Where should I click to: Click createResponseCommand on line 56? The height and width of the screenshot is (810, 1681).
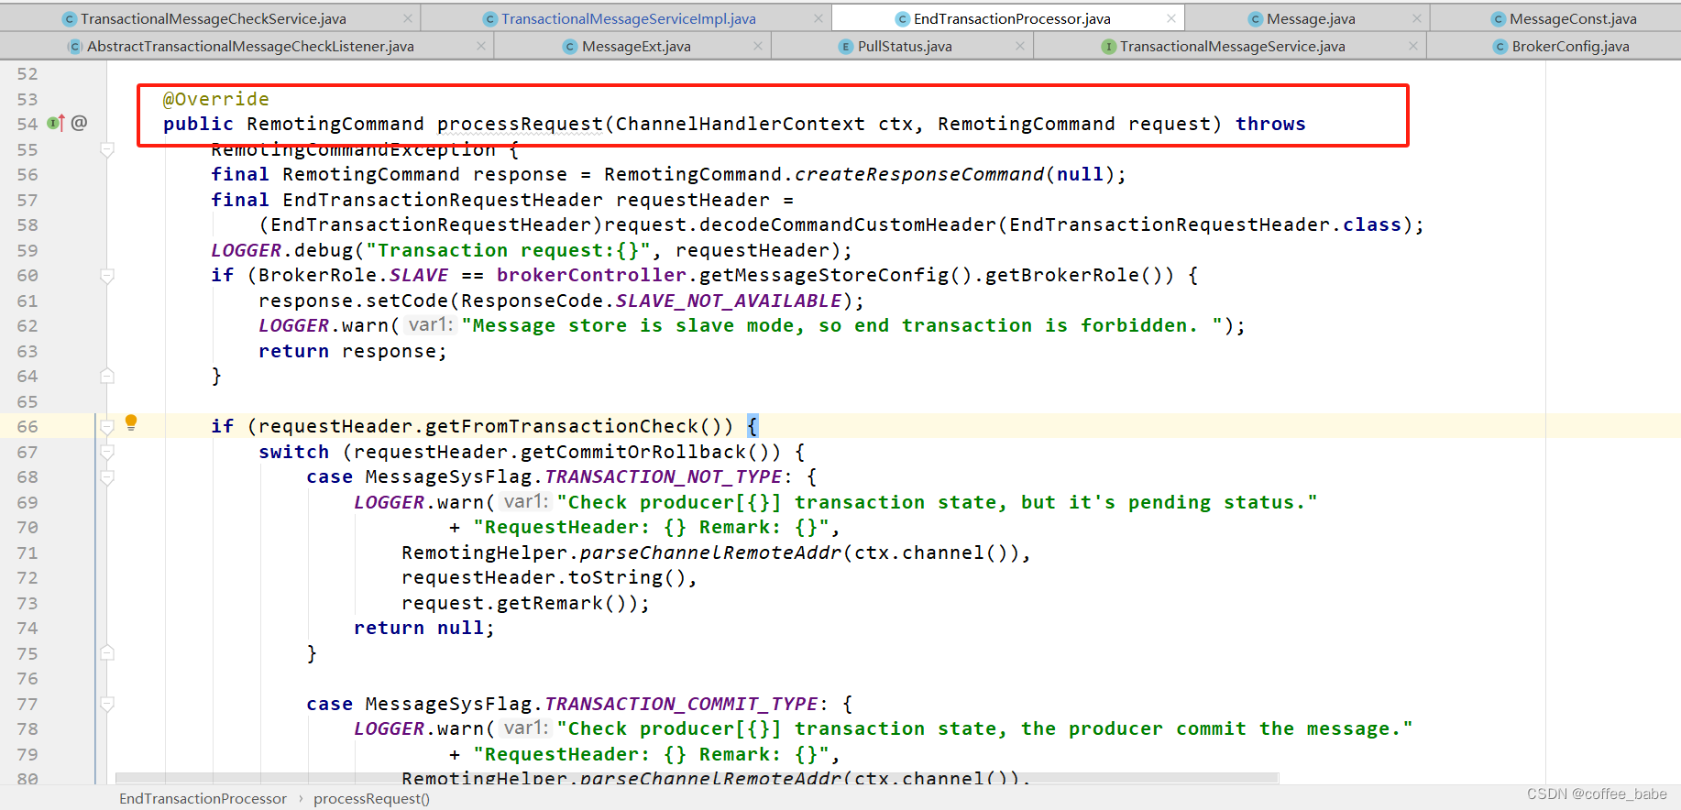919,174
